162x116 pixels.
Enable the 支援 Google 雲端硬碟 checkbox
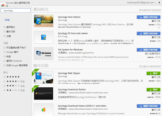(x=5, y=65)
